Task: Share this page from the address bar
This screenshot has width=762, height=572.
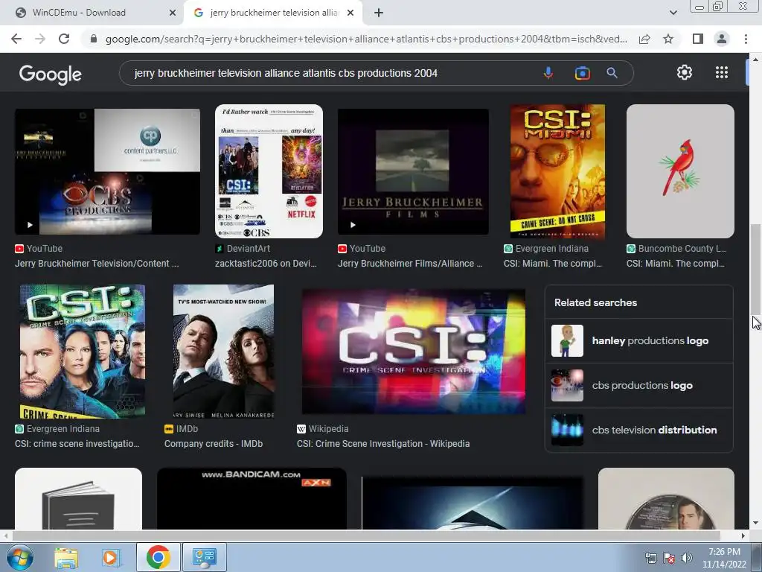Action: point(644,39)
